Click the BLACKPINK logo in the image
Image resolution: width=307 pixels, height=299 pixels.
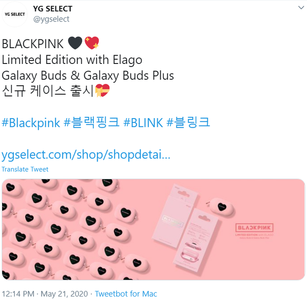click(x=254, y=228)
